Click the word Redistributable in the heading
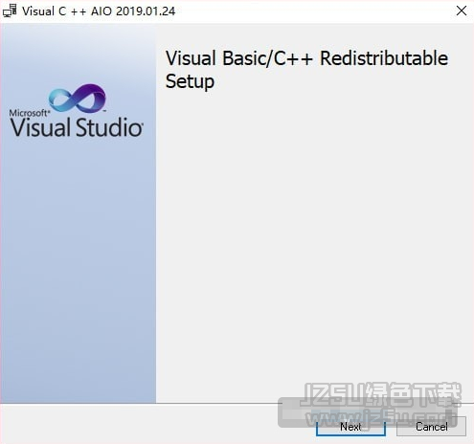 tap(384, 58)
